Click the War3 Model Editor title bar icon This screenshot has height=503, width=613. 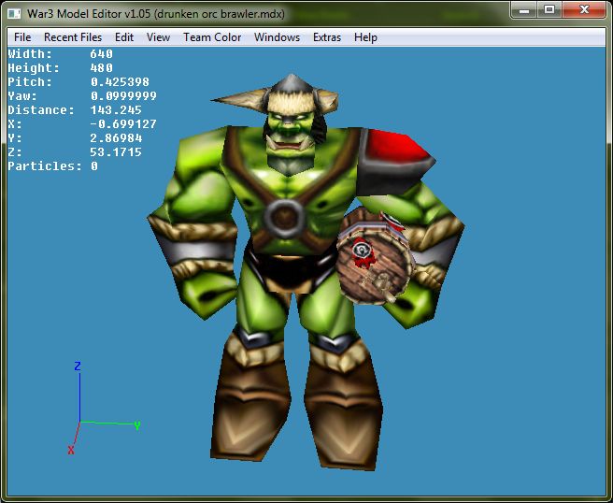tap(14, 14)
